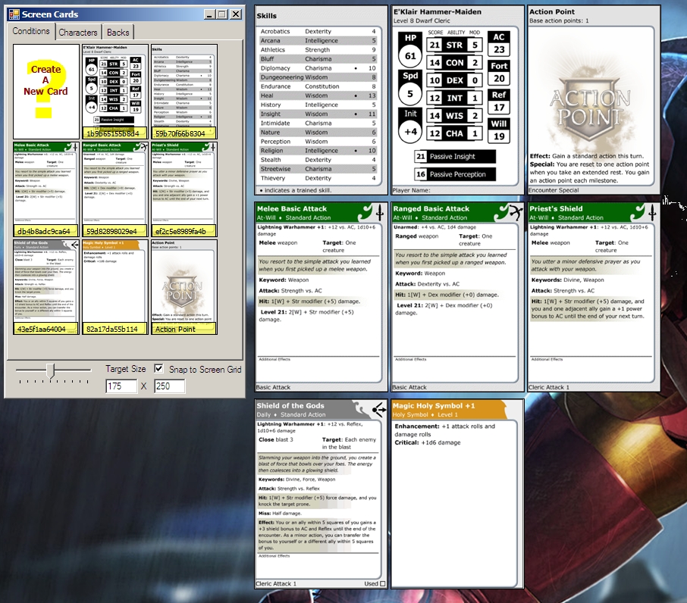The width and height of the screenshot is (687, 603).
Task: Click the E'Klair Hammer-Maiden card title
Action: pos(438,12)
